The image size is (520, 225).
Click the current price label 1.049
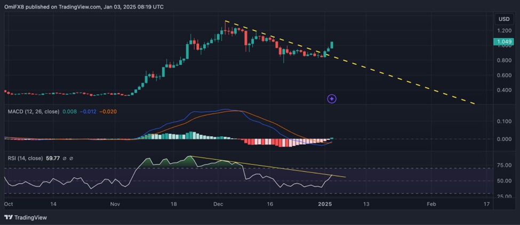504,42
